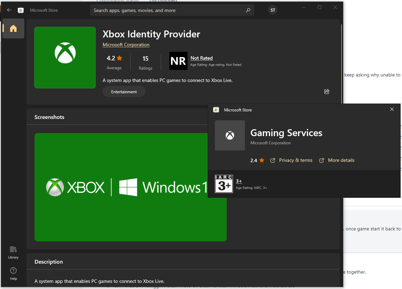The height and width of the screenshot is (289, 402).
Task: Open the Help sidebar item
Action: point(13,274)
